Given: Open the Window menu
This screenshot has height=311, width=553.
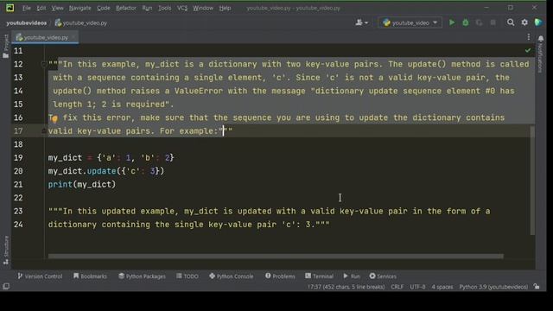Looking at the screenshot, I should point(203,8).
